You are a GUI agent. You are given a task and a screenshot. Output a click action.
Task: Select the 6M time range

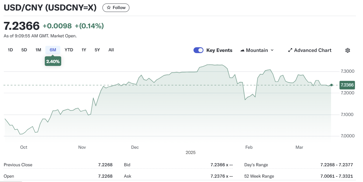[x=53, y=50]
